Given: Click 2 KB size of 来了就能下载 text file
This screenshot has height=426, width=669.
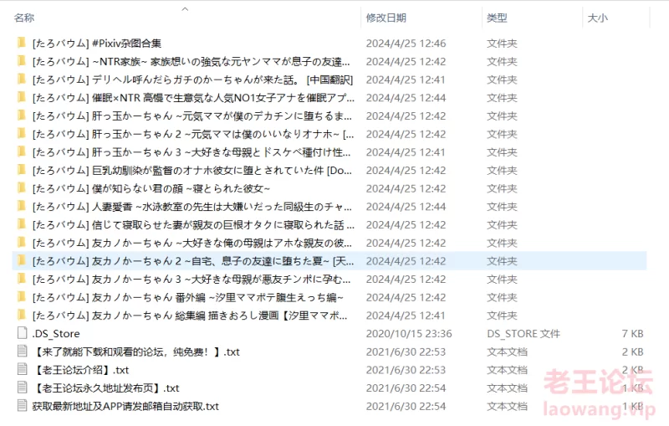Looking at the screenshot, I should point(632,352).
